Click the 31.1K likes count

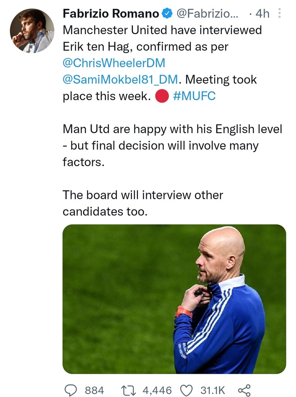(212, 390)
